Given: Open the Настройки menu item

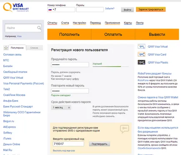Looking at the screenshot, I should click(x=79, y=23).
